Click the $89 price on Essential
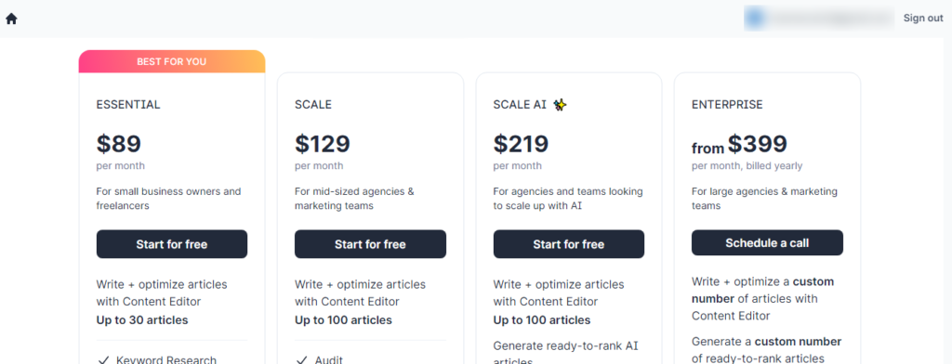The image size is (952, 364). [x=119, y=144]
